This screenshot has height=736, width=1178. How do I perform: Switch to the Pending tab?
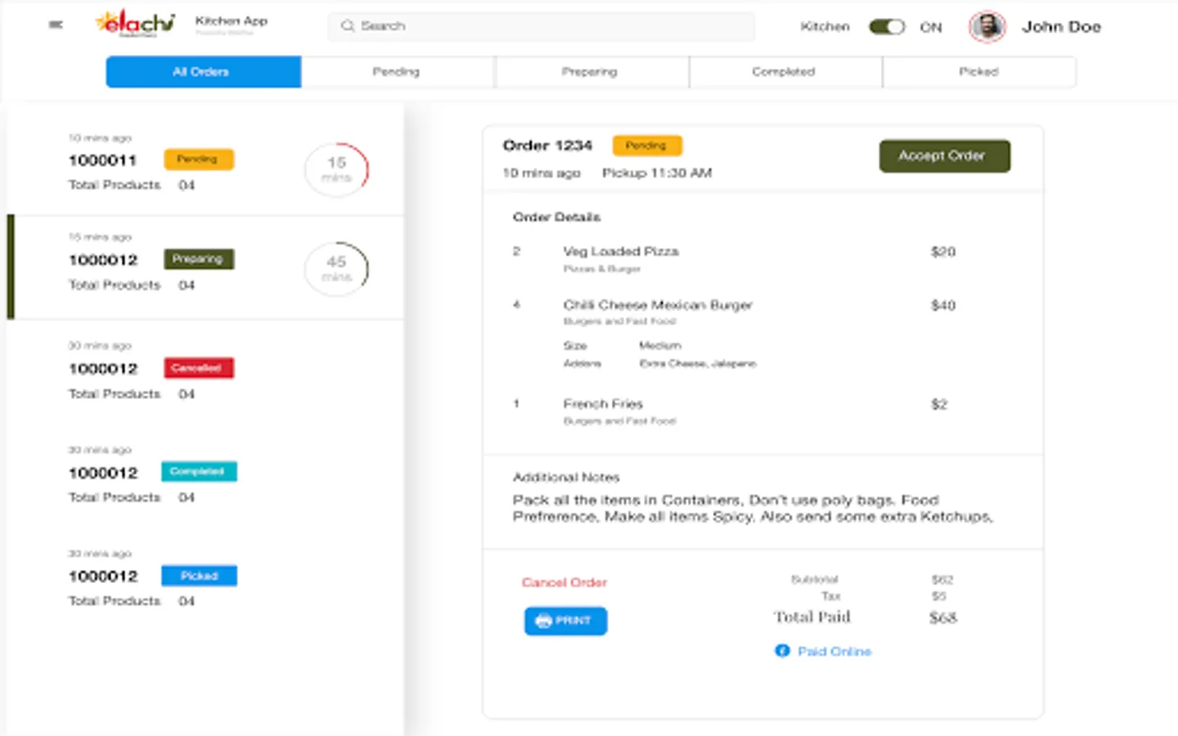tap(397, 72)
